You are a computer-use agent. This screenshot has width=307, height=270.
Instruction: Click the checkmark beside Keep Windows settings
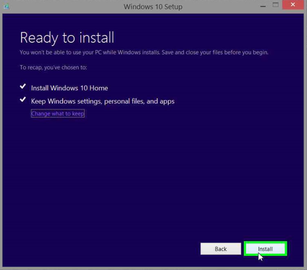pos(23,100)
